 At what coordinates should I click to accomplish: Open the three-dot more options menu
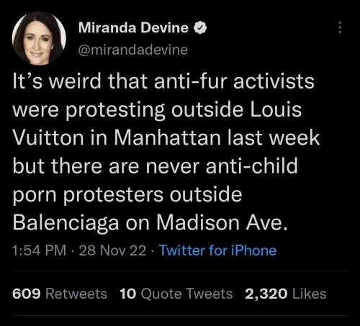[x=340, y=27]
